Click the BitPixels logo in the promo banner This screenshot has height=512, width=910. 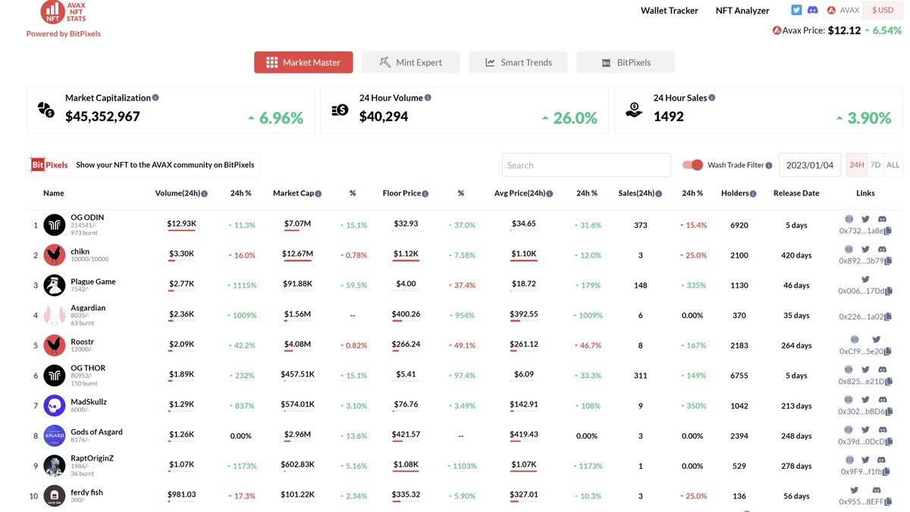49,164
